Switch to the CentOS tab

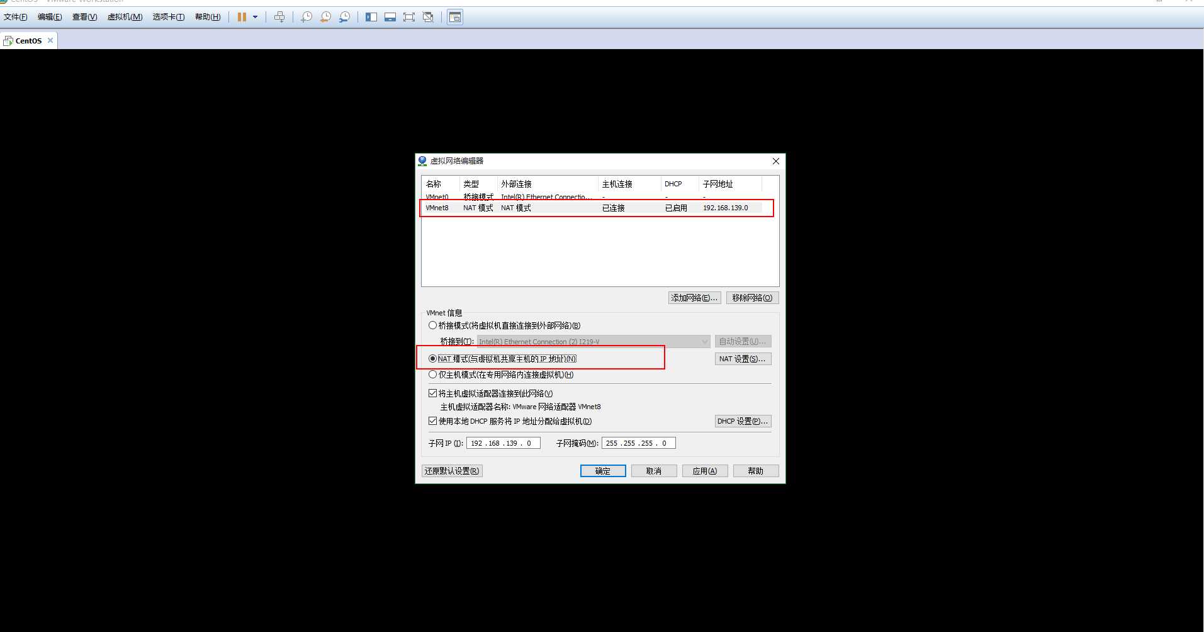coord(28,40)
